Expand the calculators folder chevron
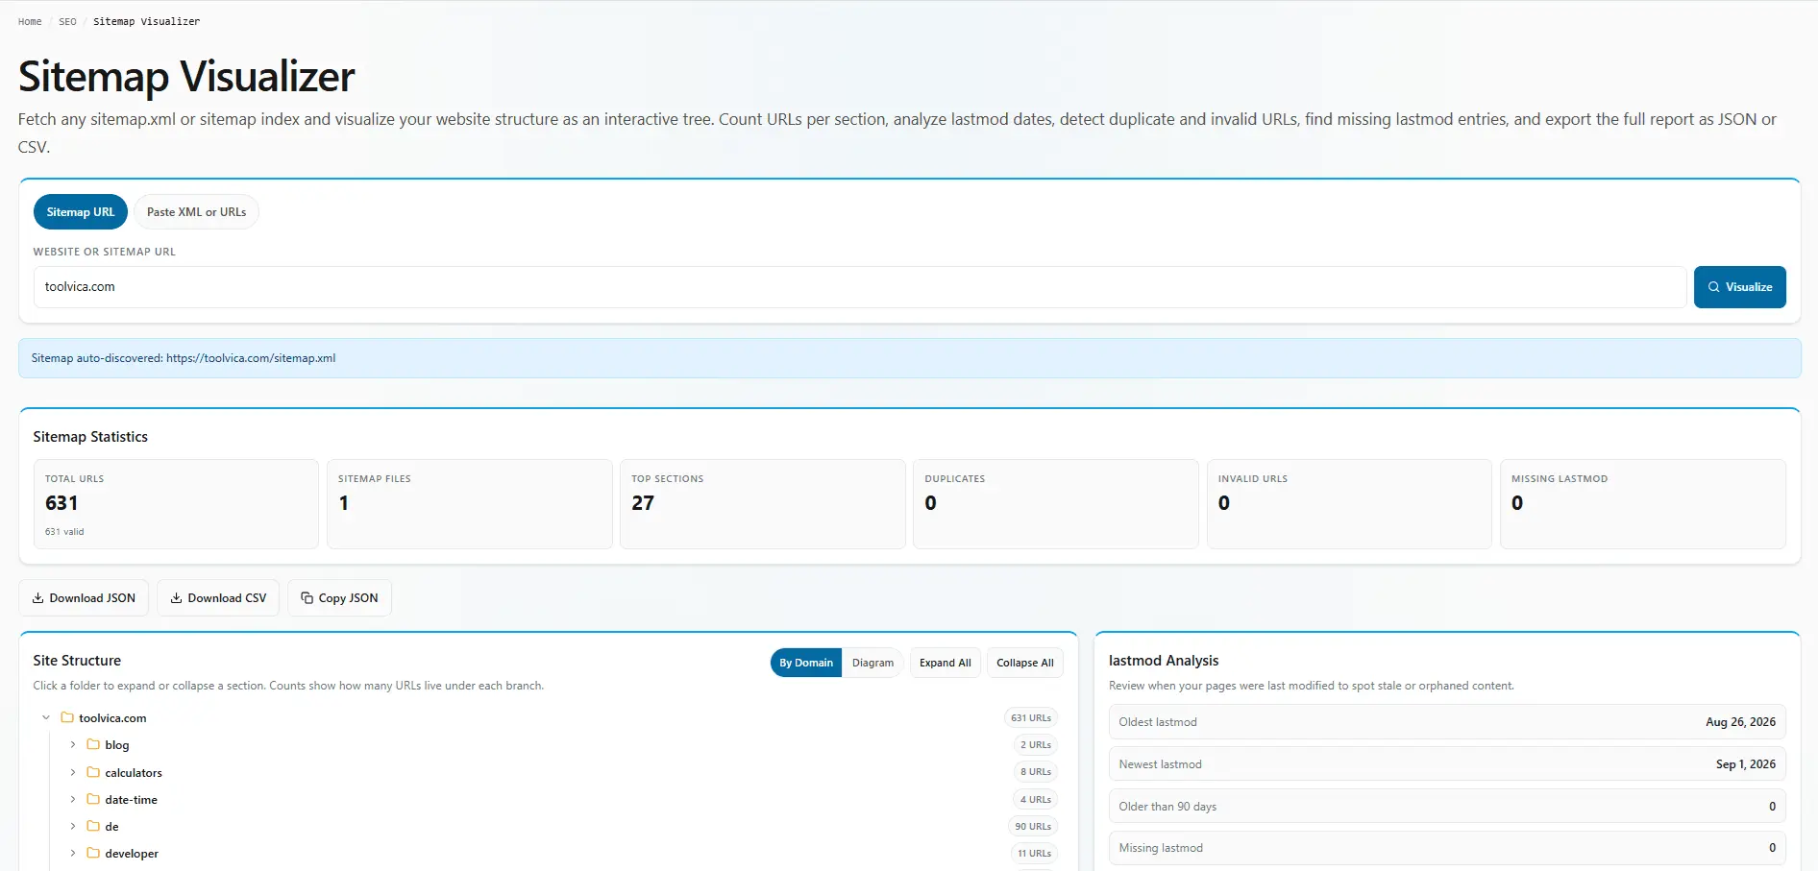This screenshot has height=871, width=1818. point(72,772)
